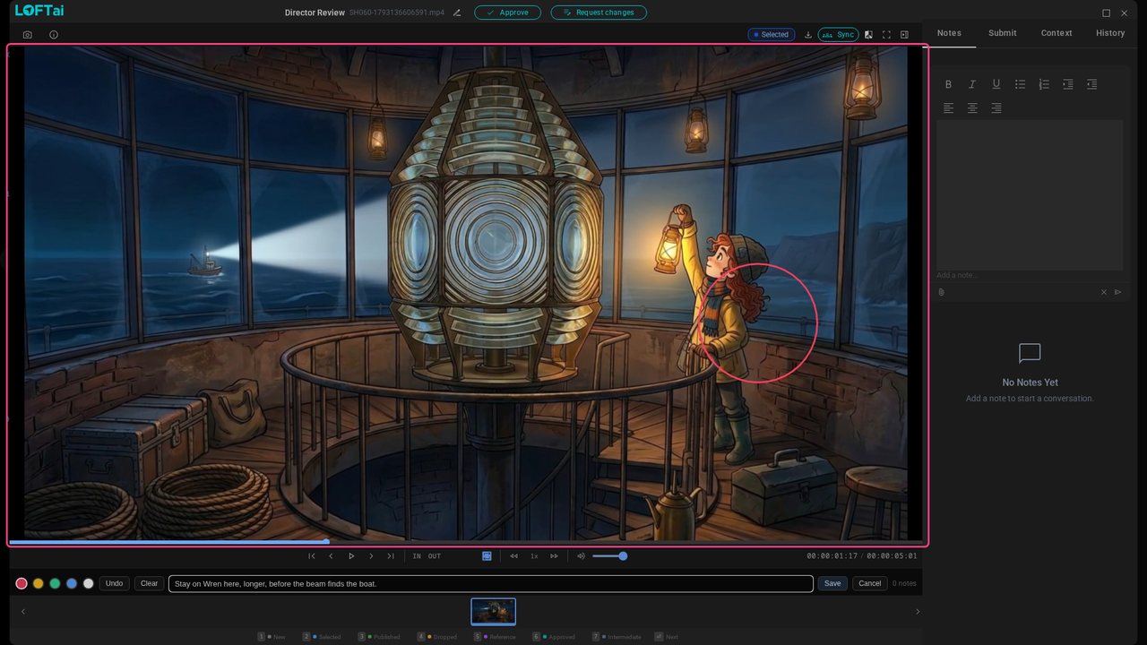1147x645 pixels.
Task: Attach a file with the paperclip icon
Action: (942, 292)
